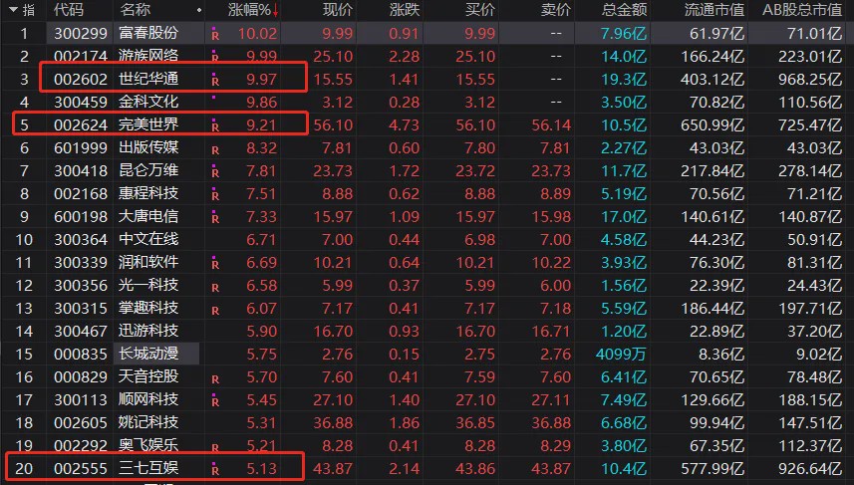854x485 pixels.
Task: Click the R margin icon for 富春股份
Action: tap(215, 34)
